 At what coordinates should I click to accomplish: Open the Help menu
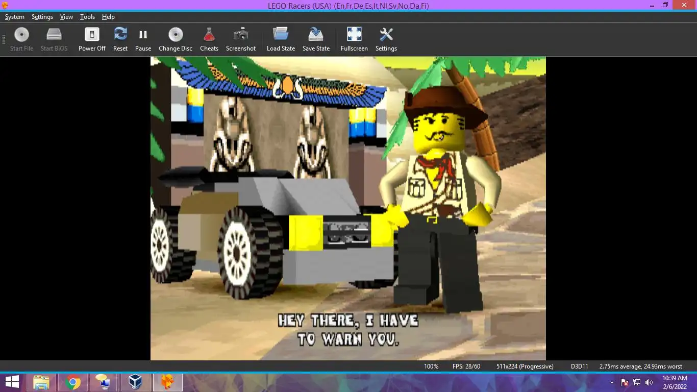coord(108,17)
